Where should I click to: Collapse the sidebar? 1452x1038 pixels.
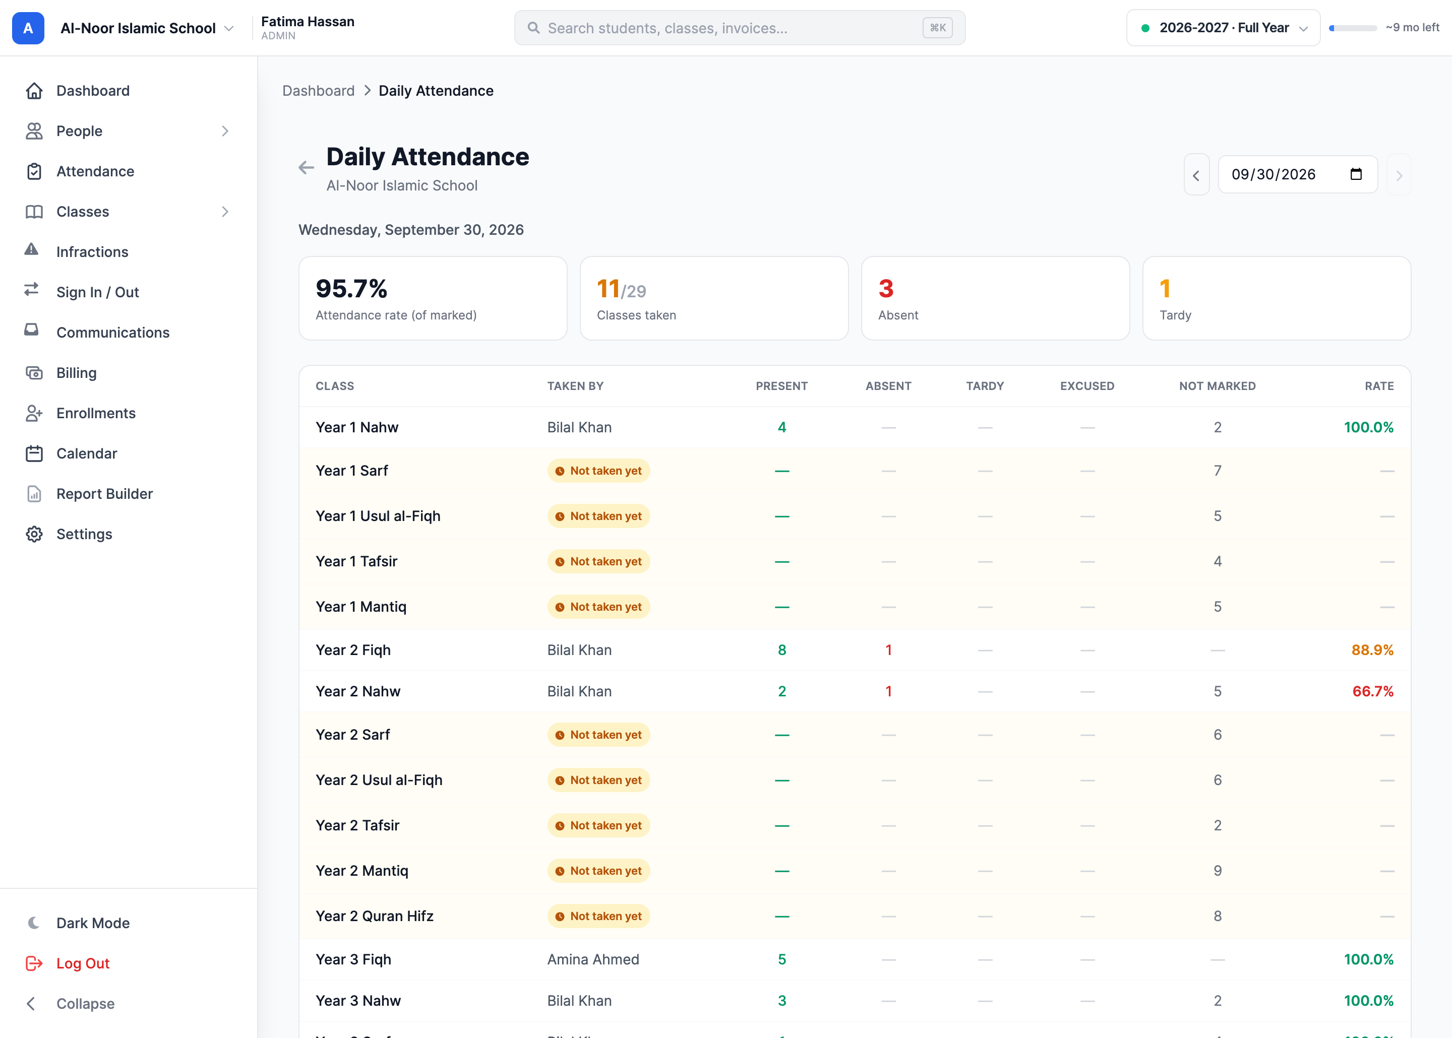pyautogui.click(x=84, y=1004)
